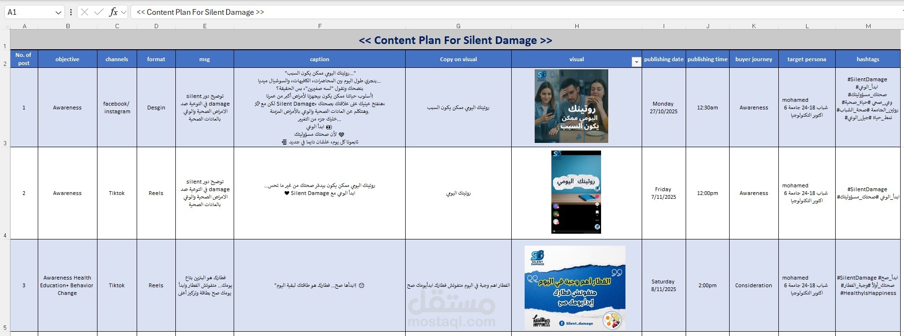The height and width of the screenshot is (336, 904).
Task: Select row 3 header
Action: [5, 107]
